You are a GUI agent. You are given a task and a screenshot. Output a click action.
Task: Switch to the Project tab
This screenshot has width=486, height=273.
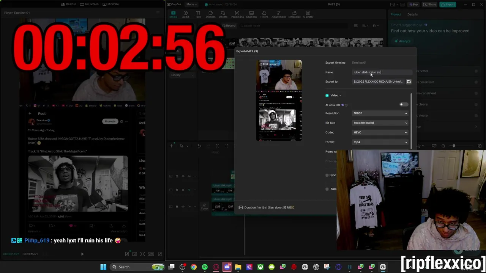(x=396, y=14)
